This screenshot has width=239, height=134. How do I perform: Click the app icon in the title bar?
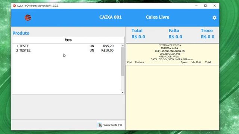[x=14, y=6]
